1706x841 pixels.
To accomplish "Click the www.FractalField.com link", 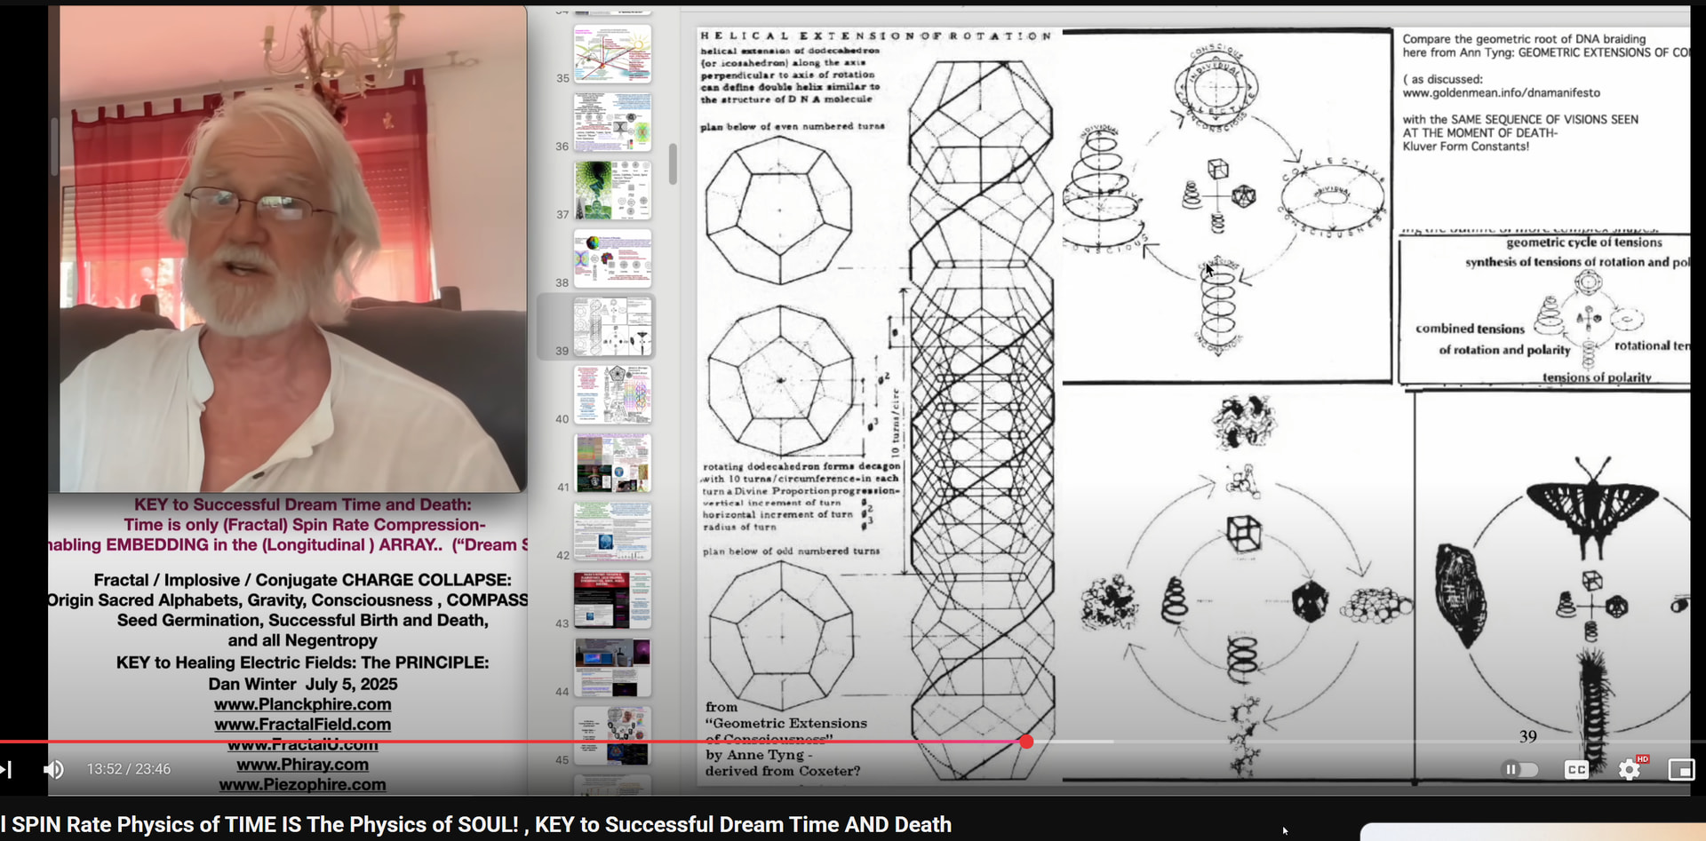I will [302, 725].
